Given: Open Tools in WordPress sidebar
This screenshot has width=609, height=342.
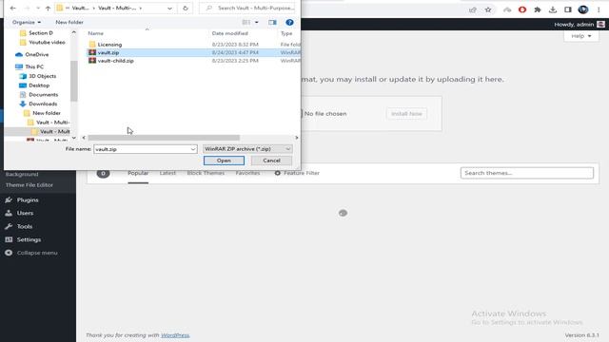Looking at the screenshot, I should pos(24,226).
